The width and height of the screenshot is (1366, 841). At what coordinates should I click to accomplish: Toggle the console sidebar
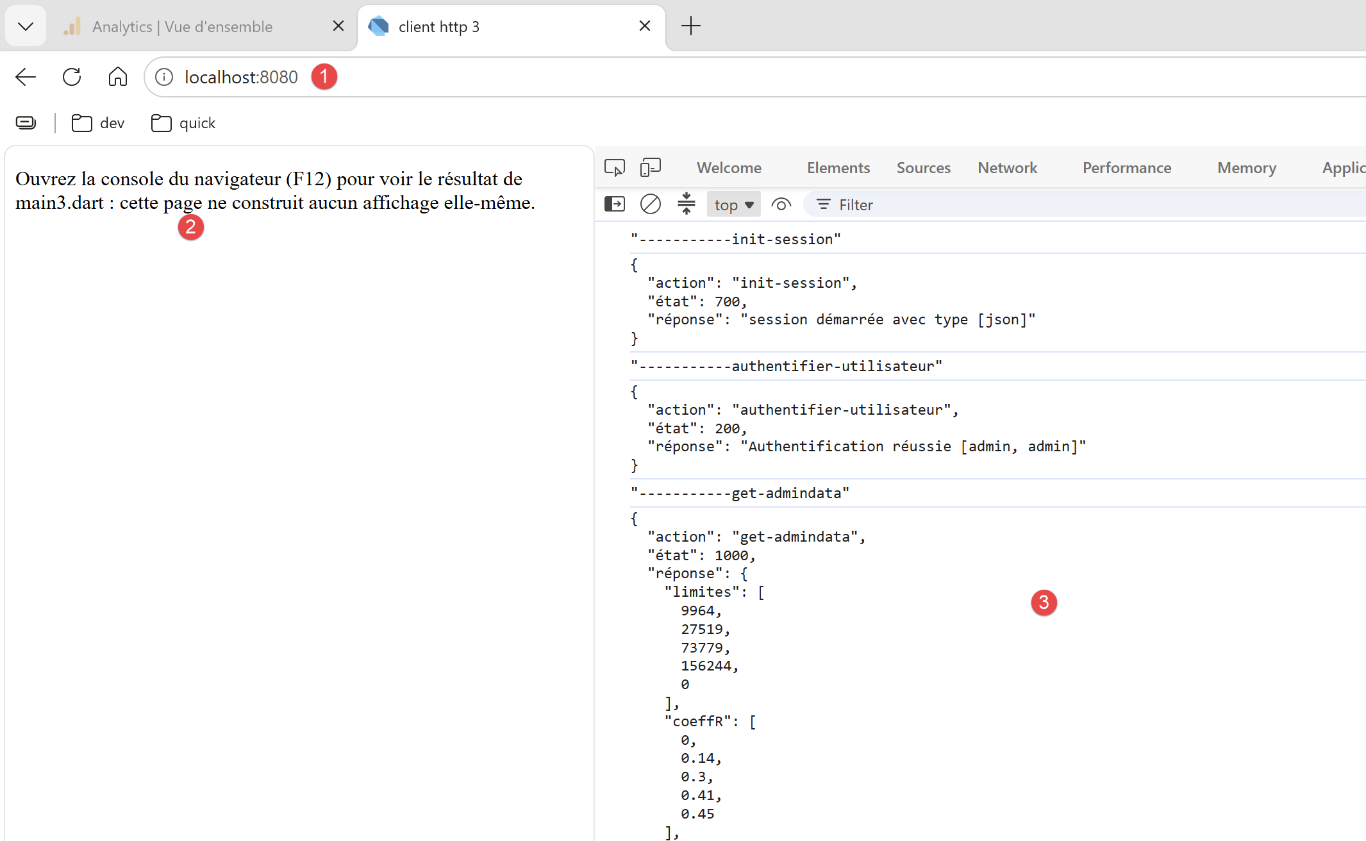pos(615,204)
